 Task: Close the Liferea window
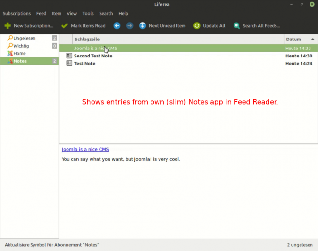pos(312,4)
